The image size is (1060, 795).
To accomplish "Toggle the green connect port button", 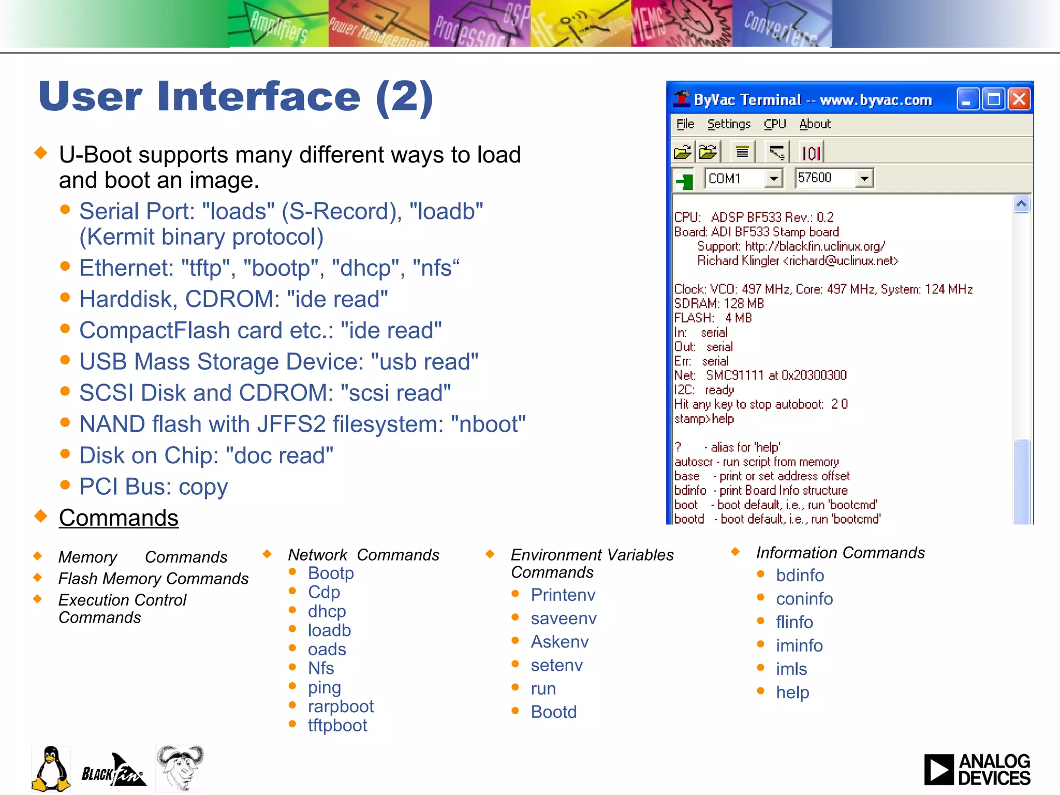I will 685,181.
